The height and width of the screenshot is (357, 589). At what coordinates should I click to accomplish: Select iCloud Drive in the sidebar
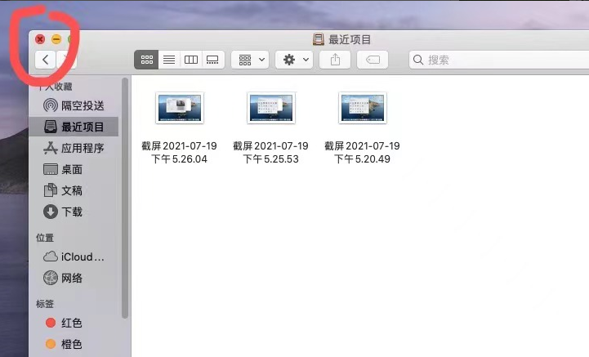82,257
